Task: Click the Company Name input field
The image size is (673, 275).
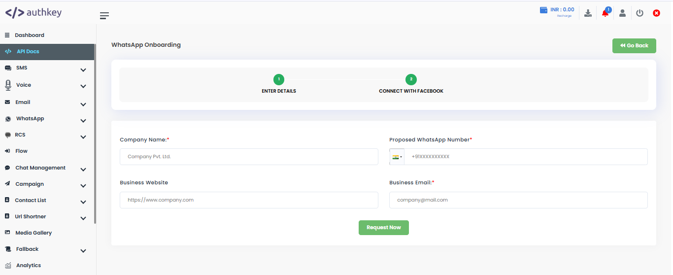Action: (x=249, y=157)
